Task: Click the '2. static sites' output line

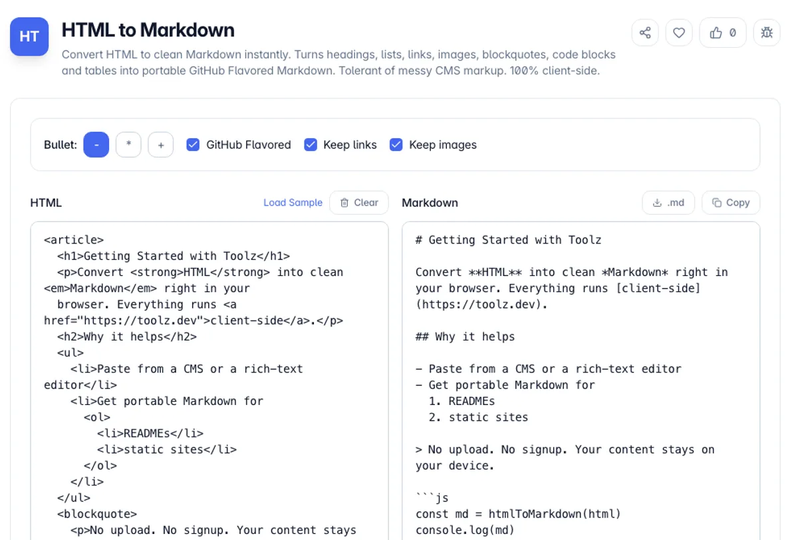Action: click(479, 418)
